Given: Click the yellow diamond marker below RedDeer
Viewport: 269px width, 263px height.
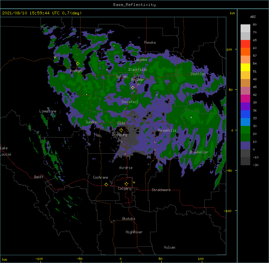Looking at the screenshot, I should [133, 88].
